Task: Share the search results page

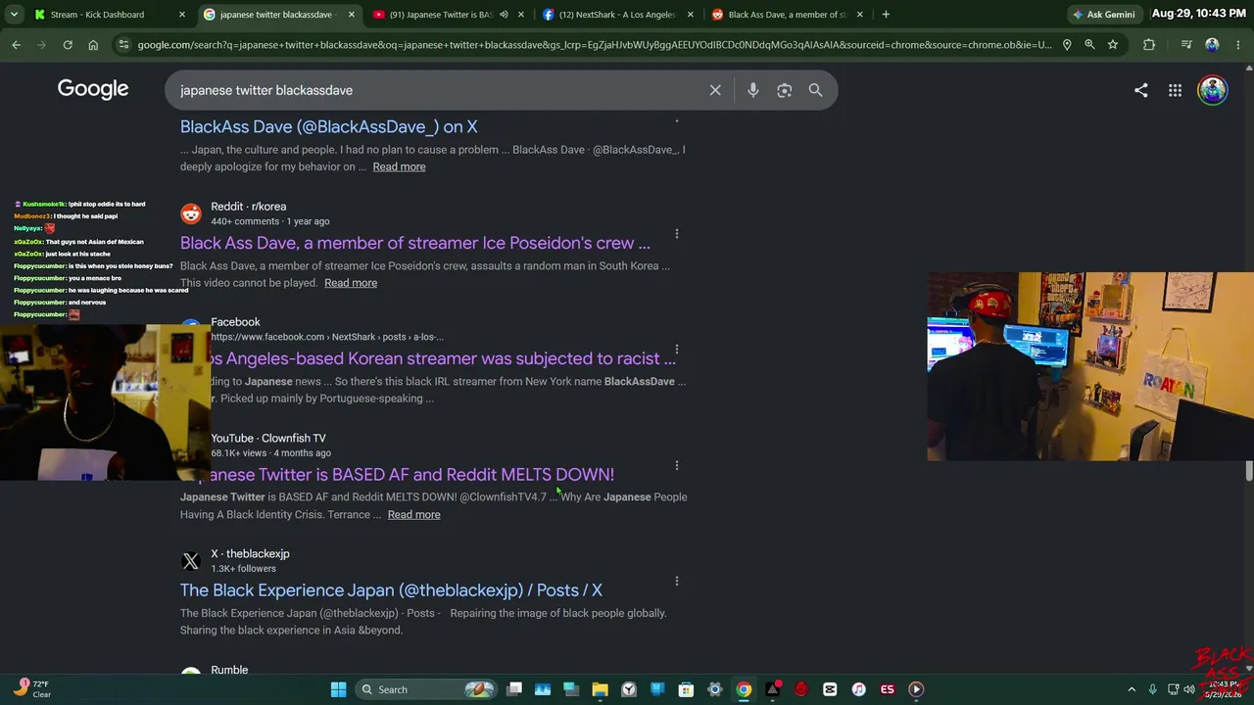Action: tap(1141, 90)
